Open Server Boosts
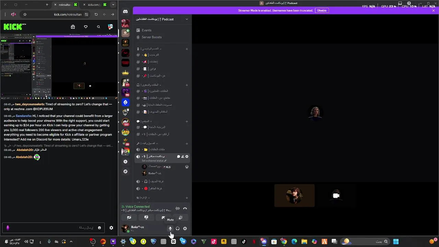 point(162,37)
